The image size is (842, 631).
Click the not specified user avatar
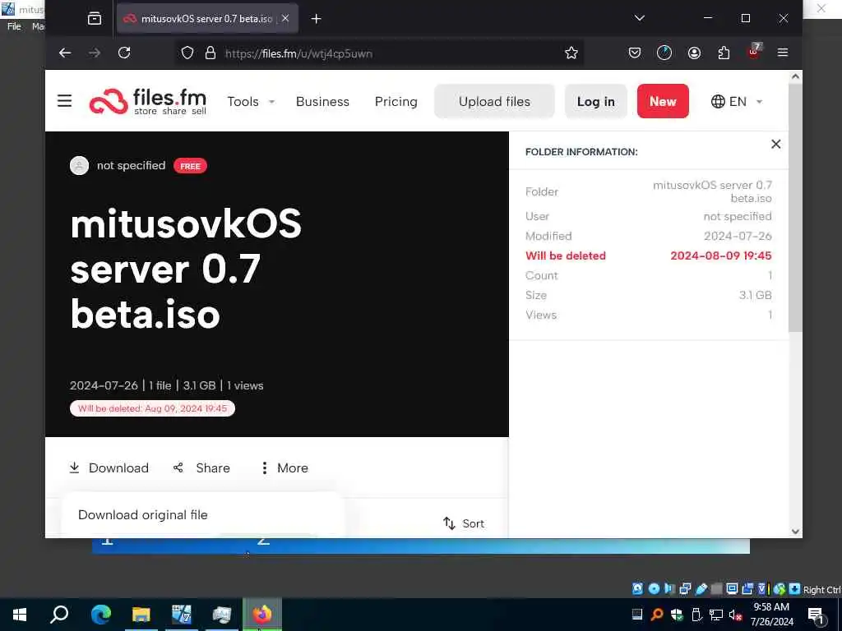tap(80, 165)
